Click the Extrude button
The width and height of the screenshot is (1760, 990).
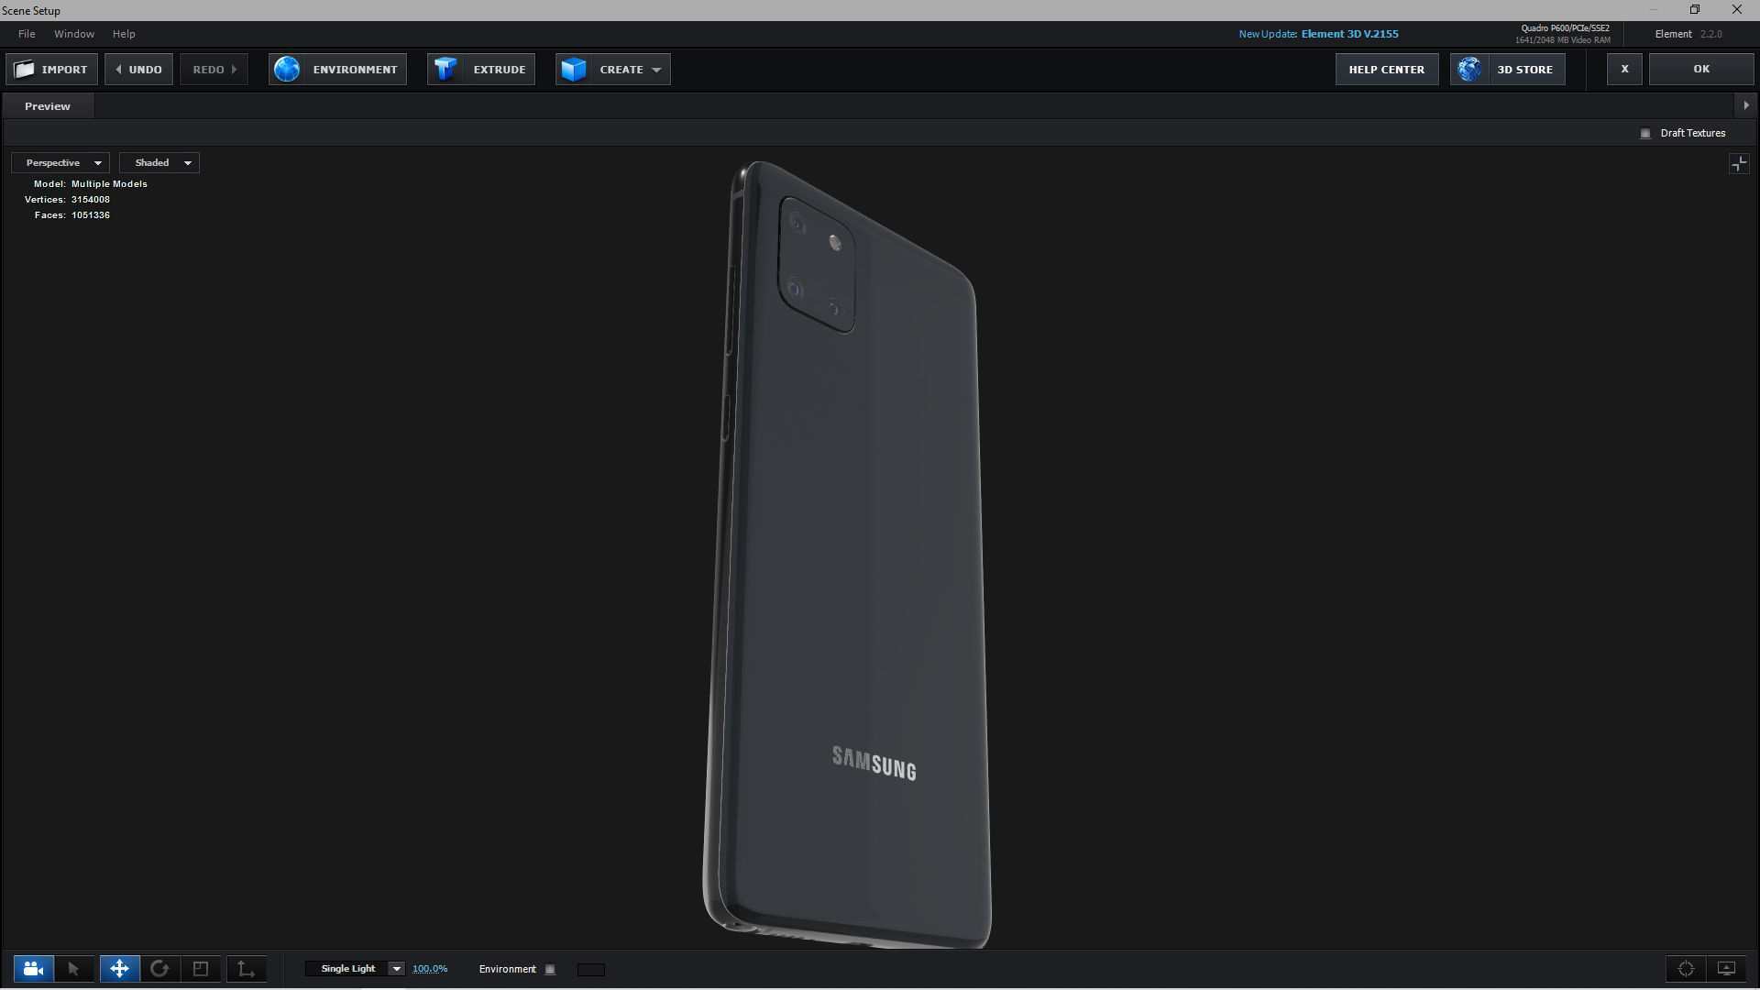[x=481, y=70]
